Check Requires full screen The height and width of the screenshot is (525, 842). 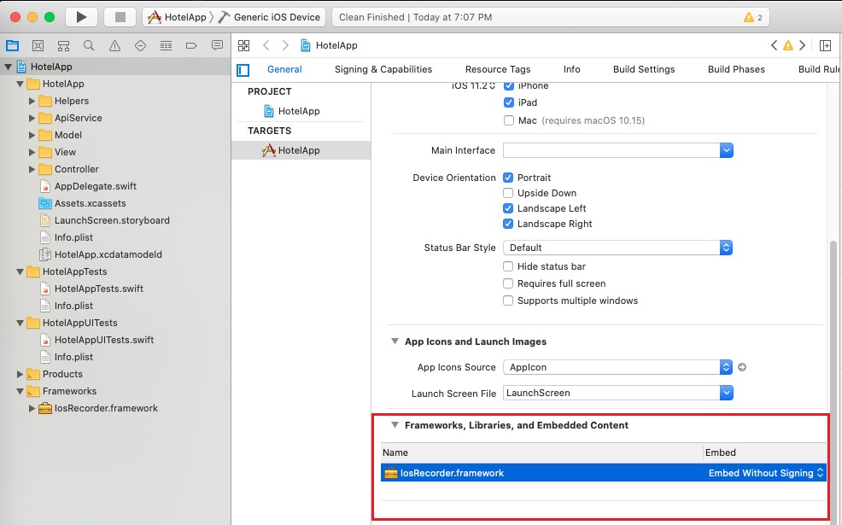point(508,283)
